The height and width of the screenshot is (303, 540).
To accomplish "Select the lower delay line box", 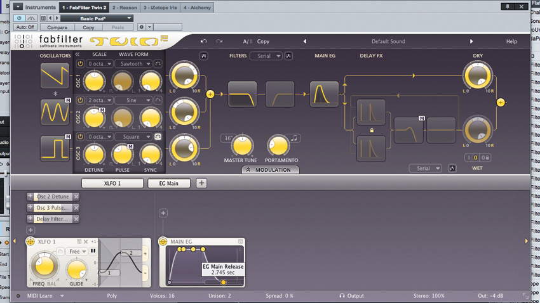I will (x=371, y=148).
